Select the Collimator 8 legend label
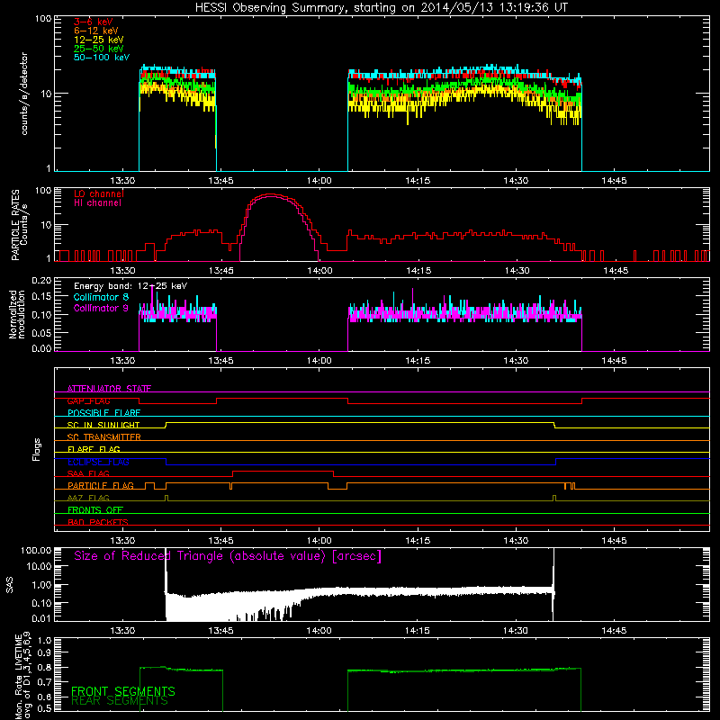This screenshot has height=720, width=720. 101,297
